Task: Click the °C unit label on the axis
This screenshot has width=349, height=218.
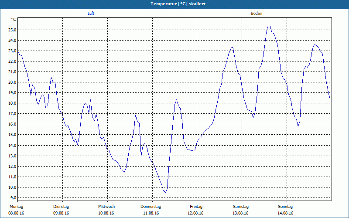Action: (x=14, y=20)
